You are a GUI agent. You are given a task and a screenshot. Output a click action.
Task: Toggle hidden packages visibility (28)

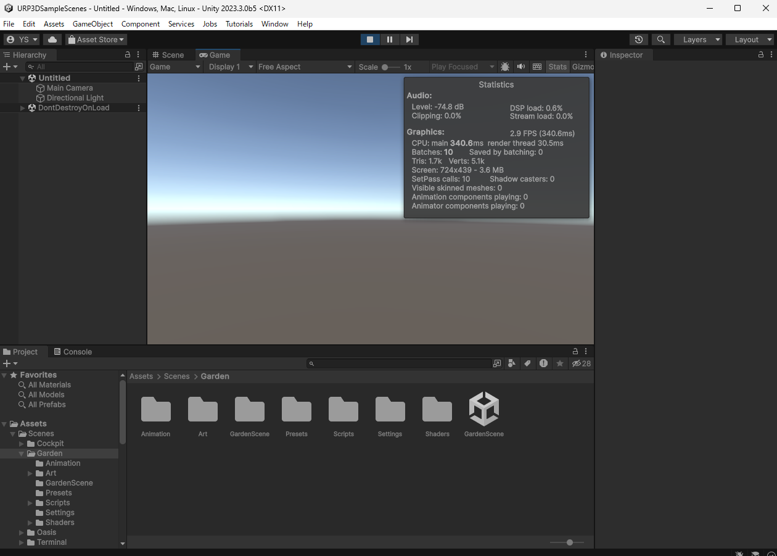coord(581,363)
